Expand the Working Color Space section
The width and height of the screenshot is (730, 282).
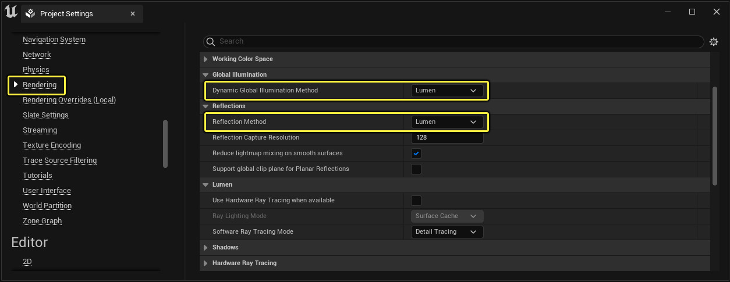coord(205,59)
